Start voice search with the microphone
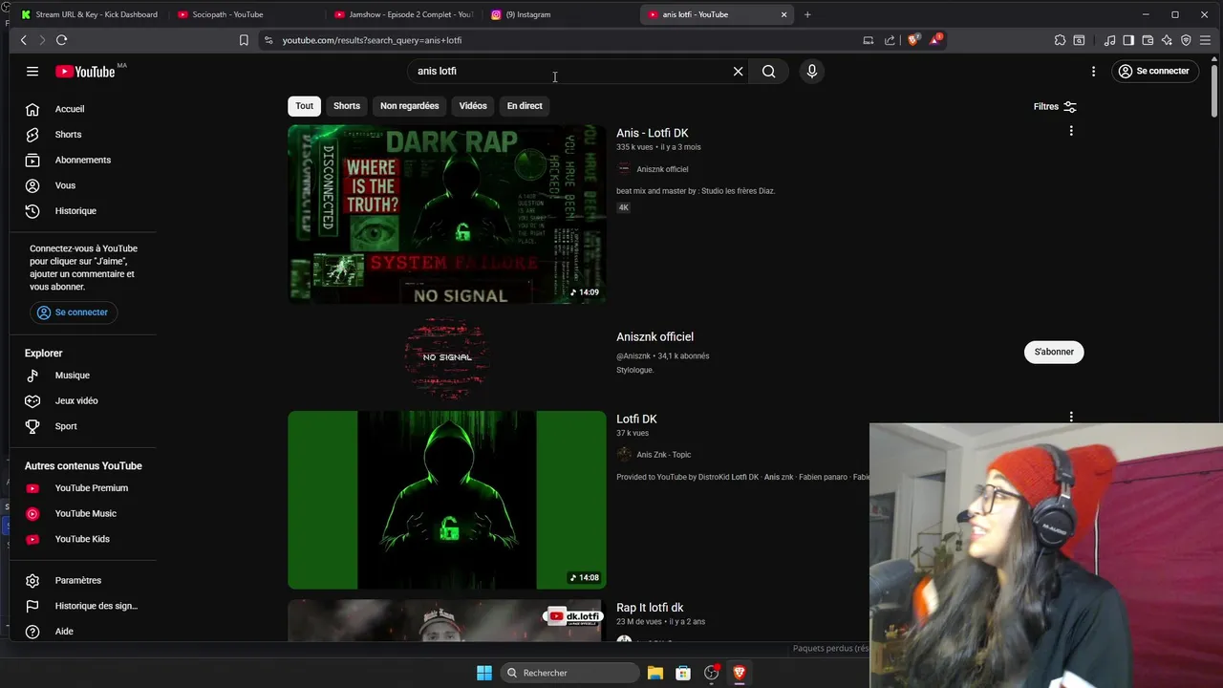 coord(812,71)
